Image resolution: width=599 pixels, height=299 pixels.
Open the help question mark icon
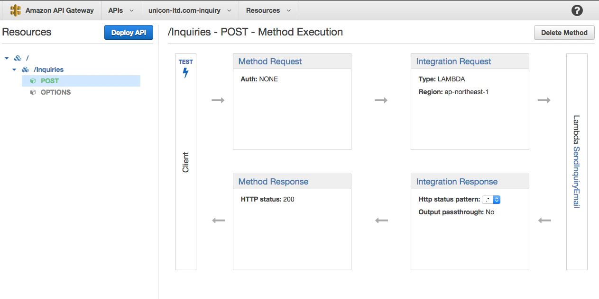(577, 10)
